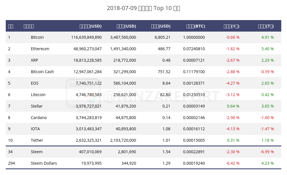Click the "XRP" coin name

click(34, 61)
